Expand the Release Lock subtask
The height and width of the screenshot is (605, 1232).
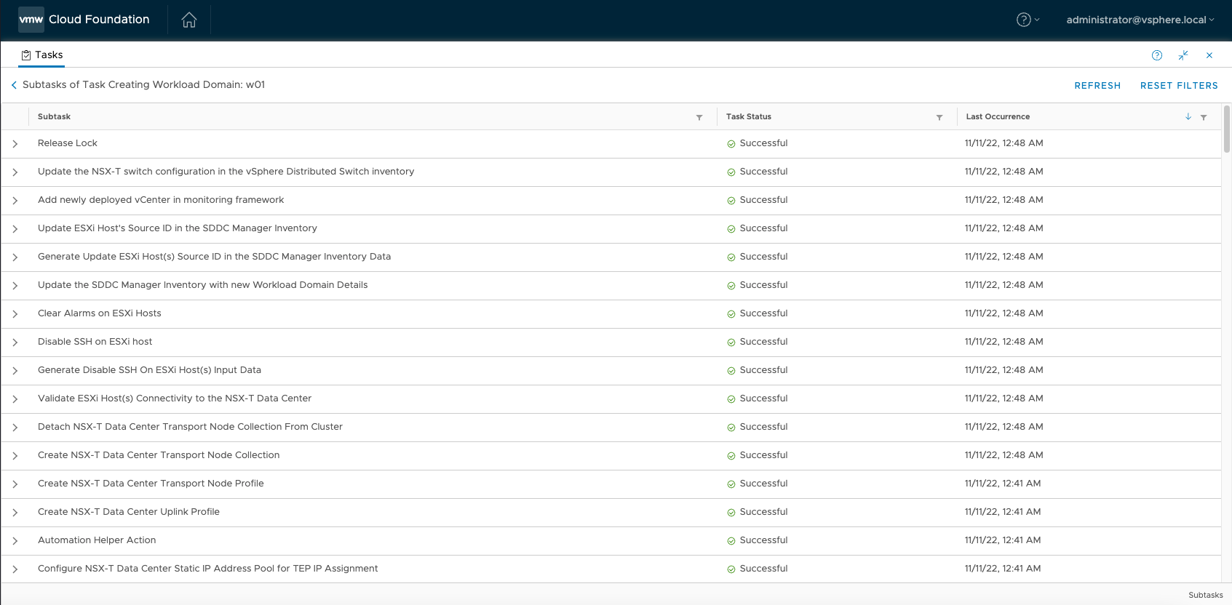point(15,144)
